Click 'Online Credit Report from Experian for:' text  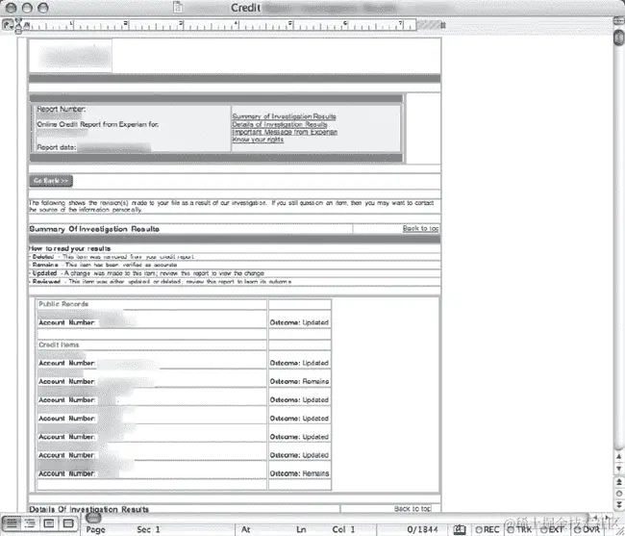coord(98,124)
